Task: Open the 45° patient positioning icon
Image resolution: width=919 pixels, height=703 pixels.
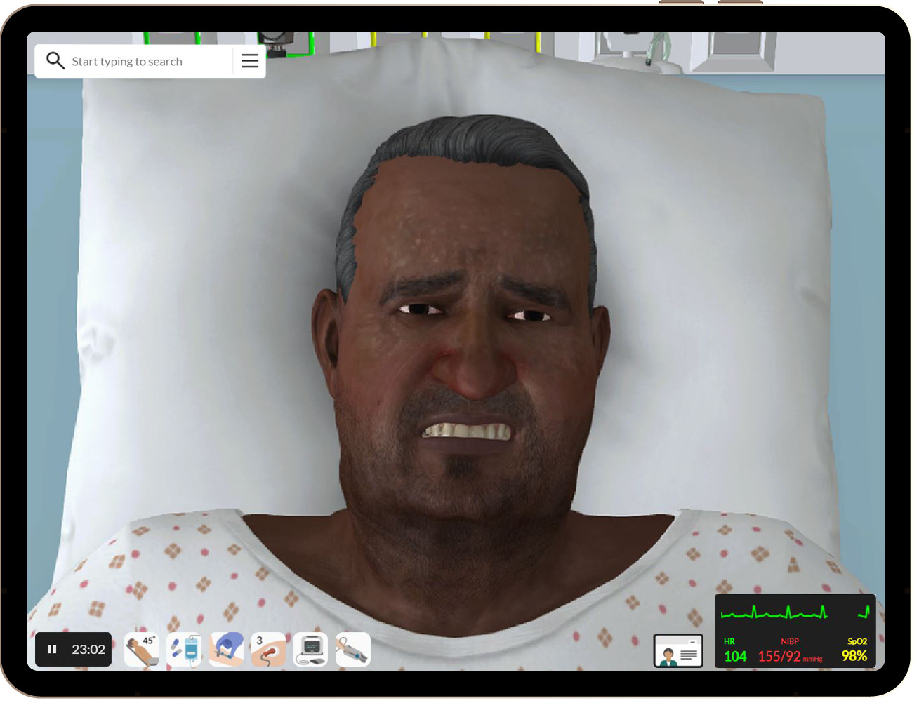Action: pyautogui.click(x=142, y=650)
